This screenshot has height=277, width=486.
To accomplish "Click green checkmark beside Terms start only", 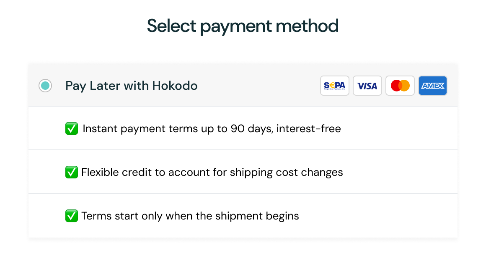I will [x=72, y=216].
